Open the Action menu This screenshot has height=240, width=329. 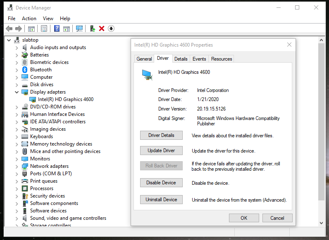[29, 19]
